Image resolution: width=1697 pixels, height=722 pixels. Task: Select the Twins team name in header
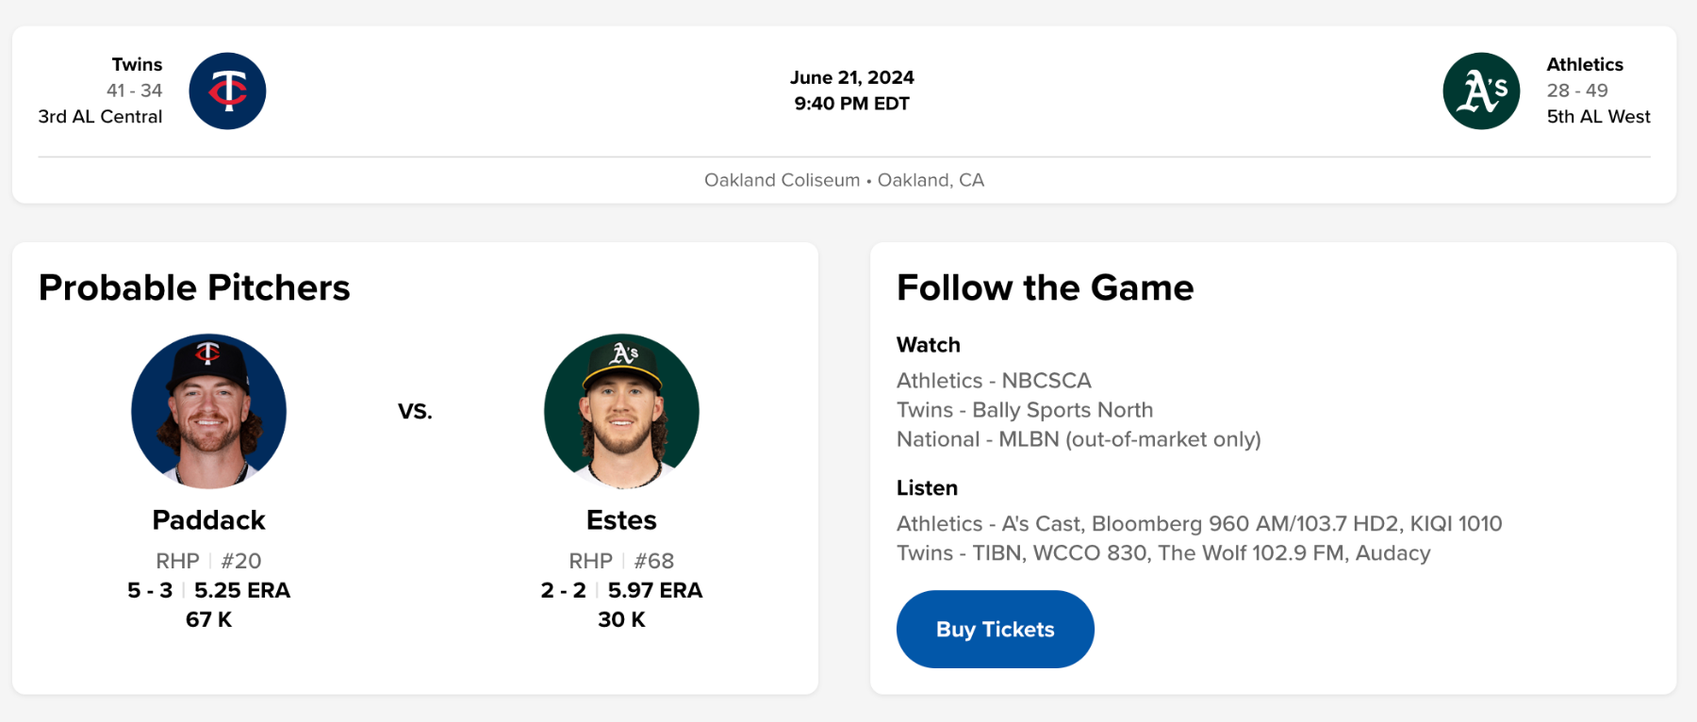point(137,64)
